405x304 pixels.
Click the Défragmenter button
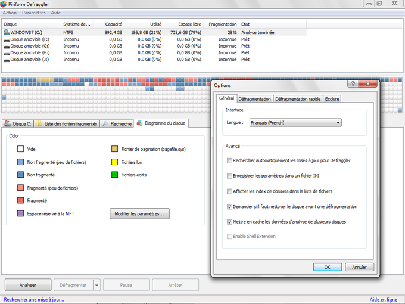pyautogui.click(x=73, y=285)
